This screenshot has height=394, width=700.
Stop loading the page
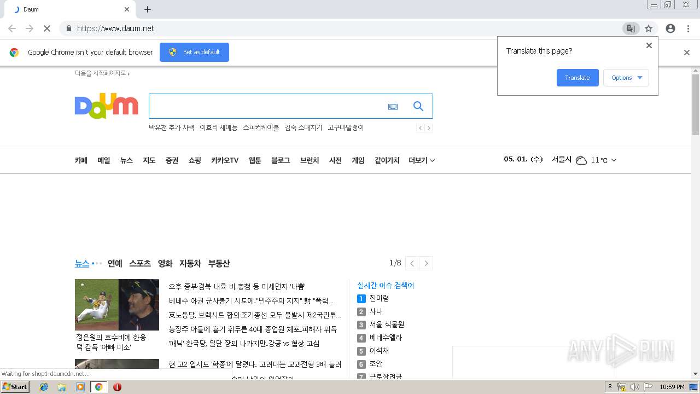pos(47,28)
